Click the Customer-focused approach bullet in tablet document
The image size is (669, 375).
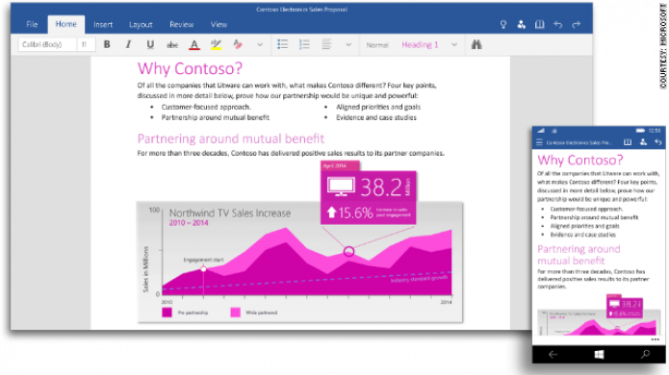click(206, 107)
